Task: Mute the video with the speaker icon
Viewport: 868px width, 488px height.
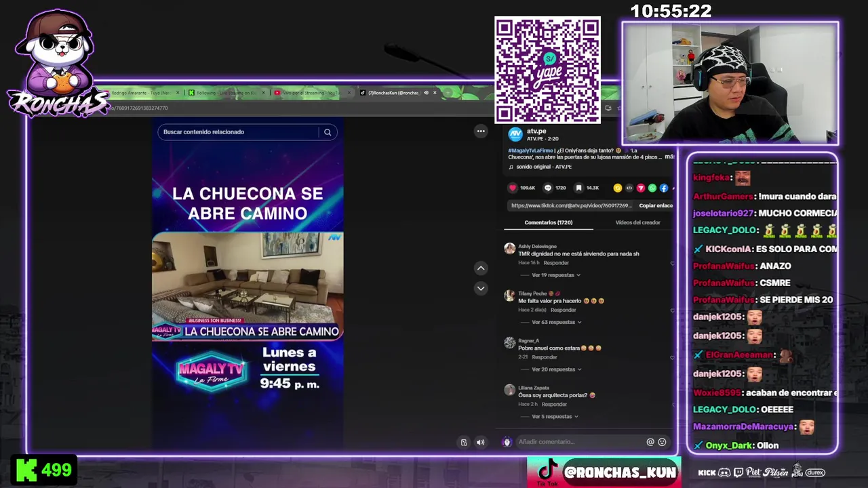Action: (x=480, y=443)
